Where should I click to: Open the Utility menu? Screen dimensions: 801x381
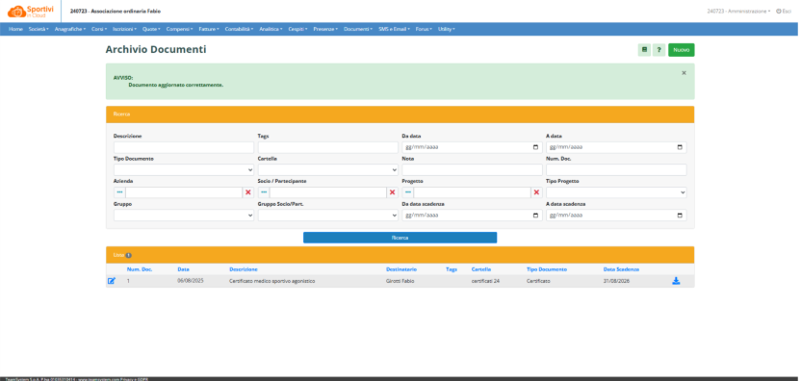coord(447,29)
